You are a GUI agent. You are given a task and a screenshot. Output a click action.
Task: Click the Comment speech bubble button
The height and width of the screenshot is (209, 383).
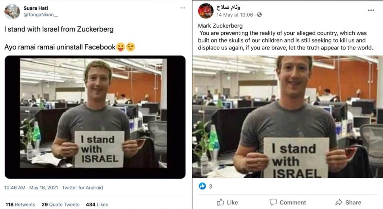click(288, 202)
